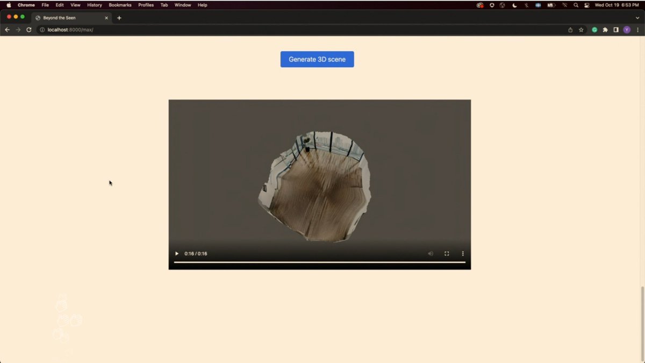Screen dimensions: 645x363
Task: Open Spotlight search magnifier
Action: (576, 5)
